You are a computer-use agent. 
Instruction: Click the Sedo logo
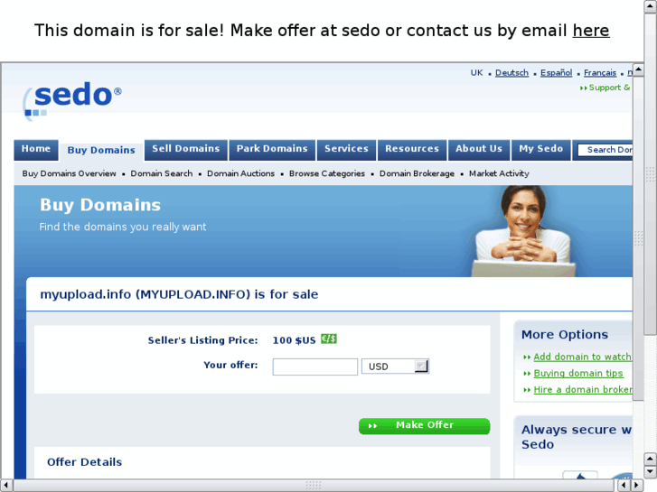click(x=71, y=100)
